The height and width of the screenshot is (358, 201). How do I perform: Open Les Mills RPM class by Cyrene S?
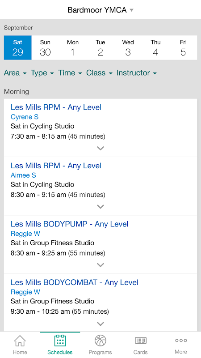(56, 107)
